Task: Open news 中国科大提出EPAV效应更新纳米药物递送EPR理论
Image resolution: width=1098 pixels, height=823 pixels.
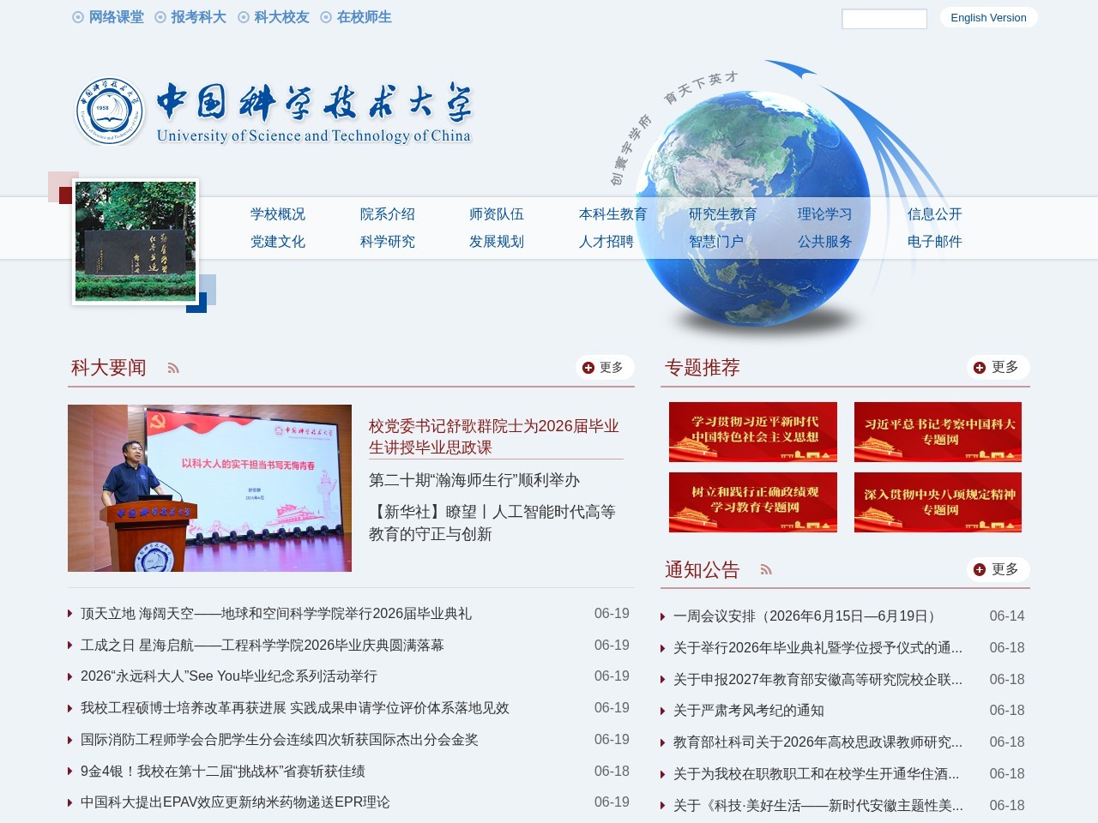Action: 235,802
